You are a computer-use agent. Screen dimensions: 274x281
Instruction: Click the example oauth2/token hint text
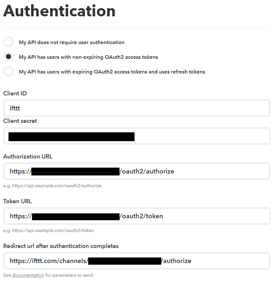tap(48, 230)
